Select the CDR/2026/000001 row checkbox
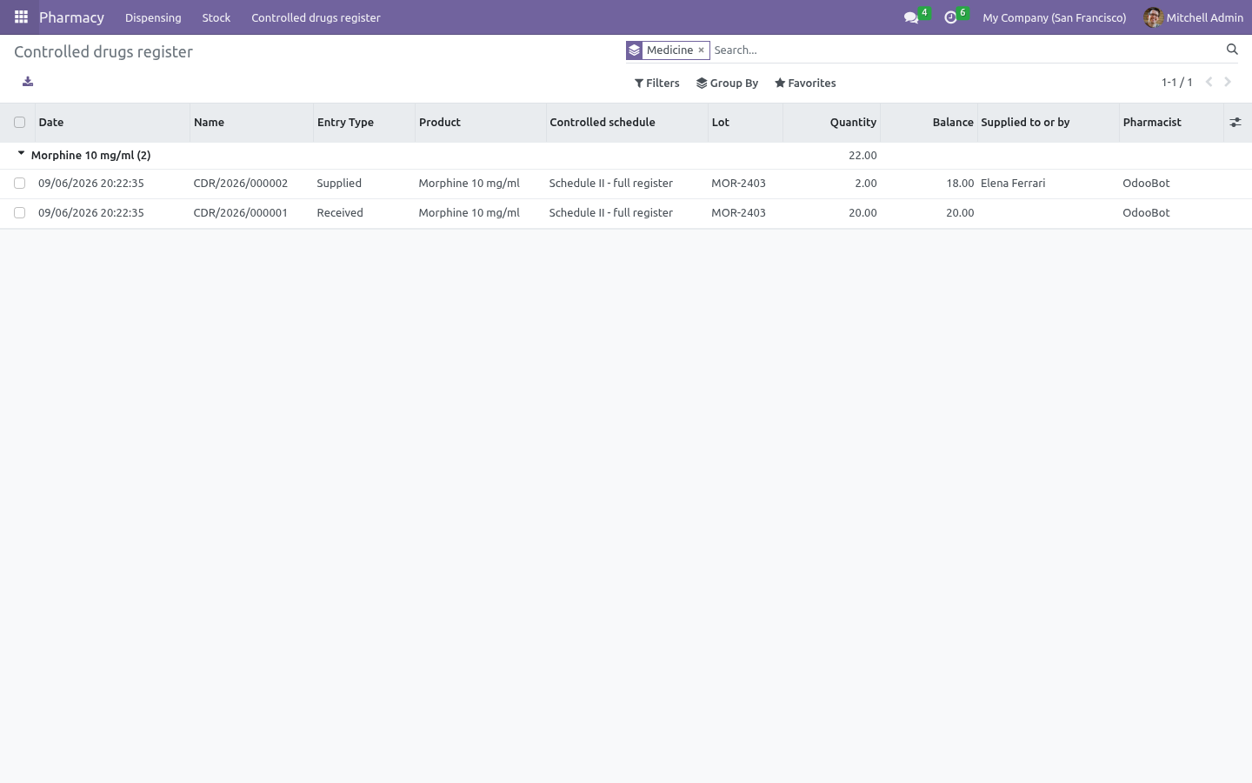1252x783 pixels. pyautogui.click(x=19, y=213)
